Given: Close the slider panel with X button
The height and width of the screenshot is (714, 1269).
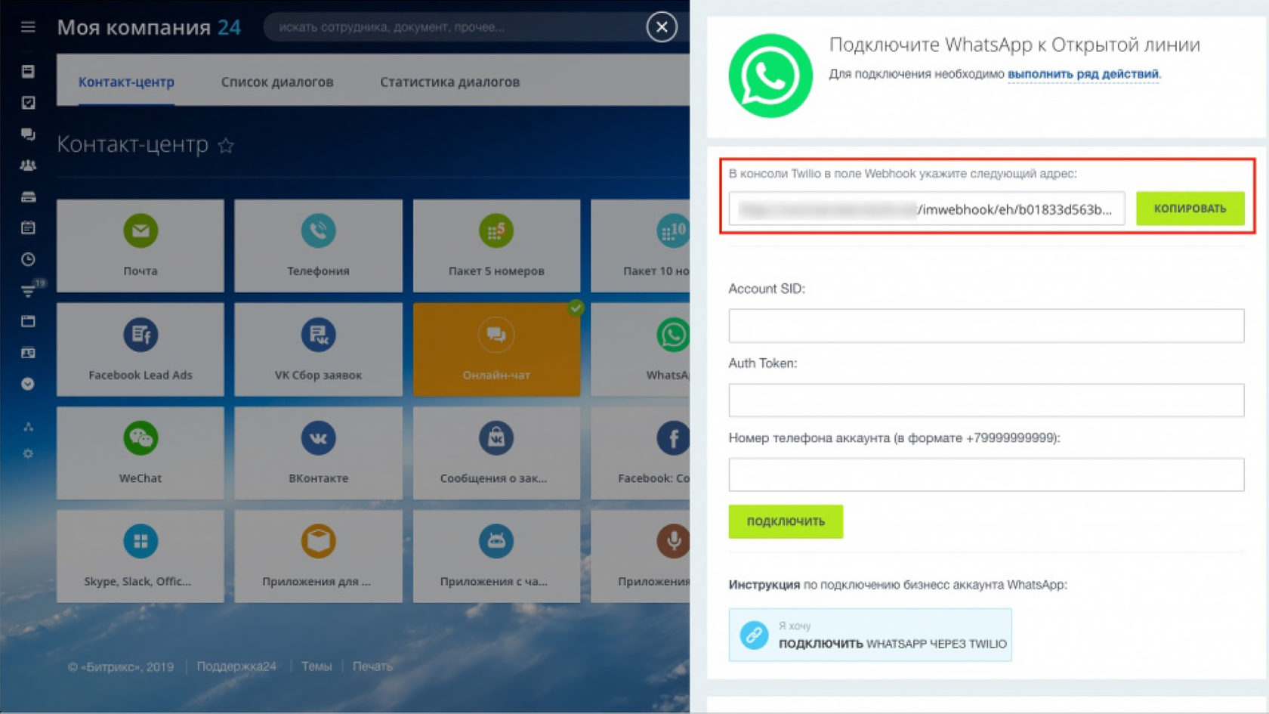Looking at the screenshot, I should point(662,27).
